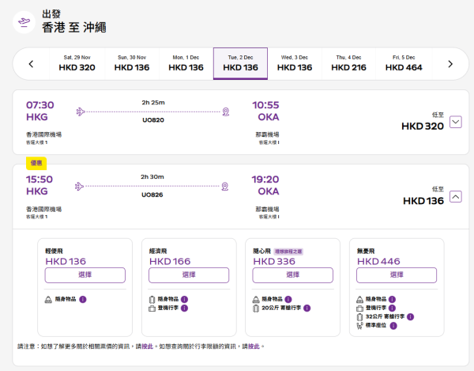Click the yellow 優惠 promotion badge
The height and width of the screenshot is (371, 474).
tap(36, 163)
